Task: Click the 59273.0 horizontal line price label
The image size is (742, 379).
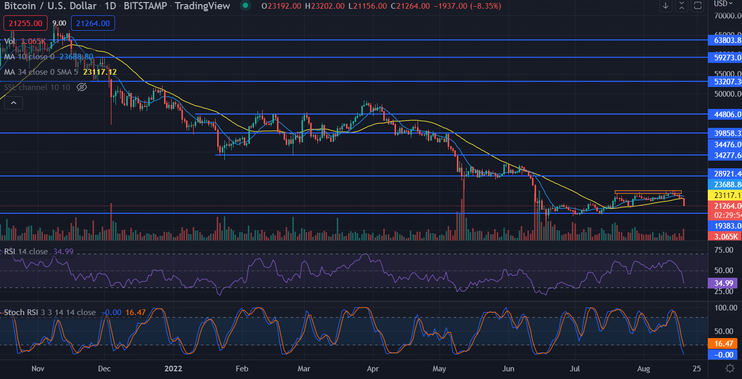Action: coord(725,57)
